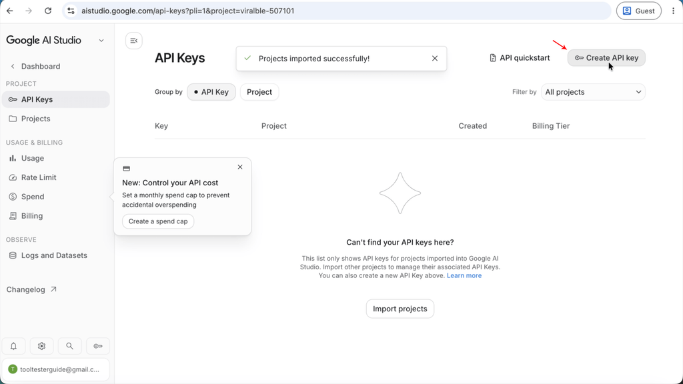Open the All projects filter dropdown
Viewport: 683px width, 384px height.
click(593, 92)
